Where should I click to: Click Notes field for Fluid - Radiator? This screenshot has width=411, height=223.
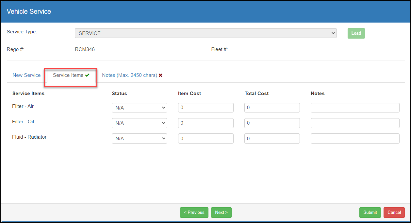(355, 138)
